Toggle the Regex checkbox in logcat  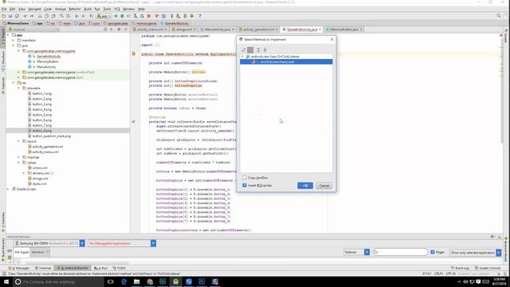tap(432, 252)
